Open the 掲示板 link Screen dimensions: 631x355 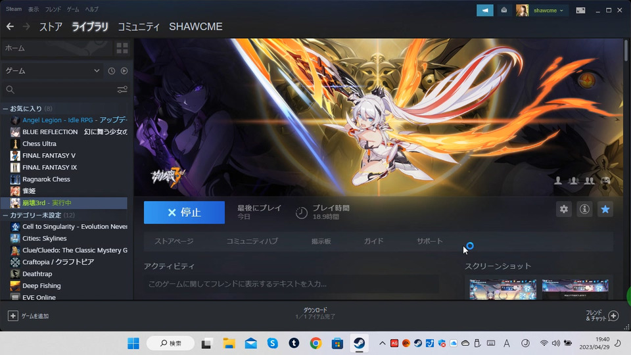point(321,241)
